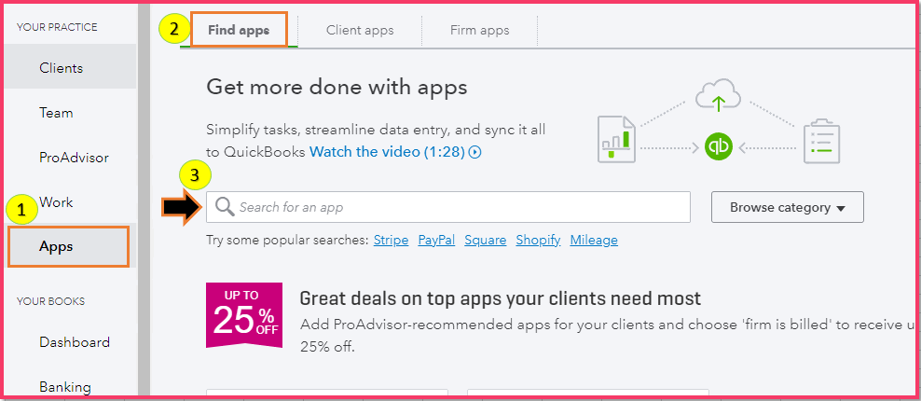Click the cloud upload illustration icon
This screenshot has height=401, width=921.
click(718, 97)
